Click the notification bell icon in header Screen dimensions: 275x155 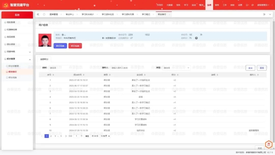(x=247, y=5)
